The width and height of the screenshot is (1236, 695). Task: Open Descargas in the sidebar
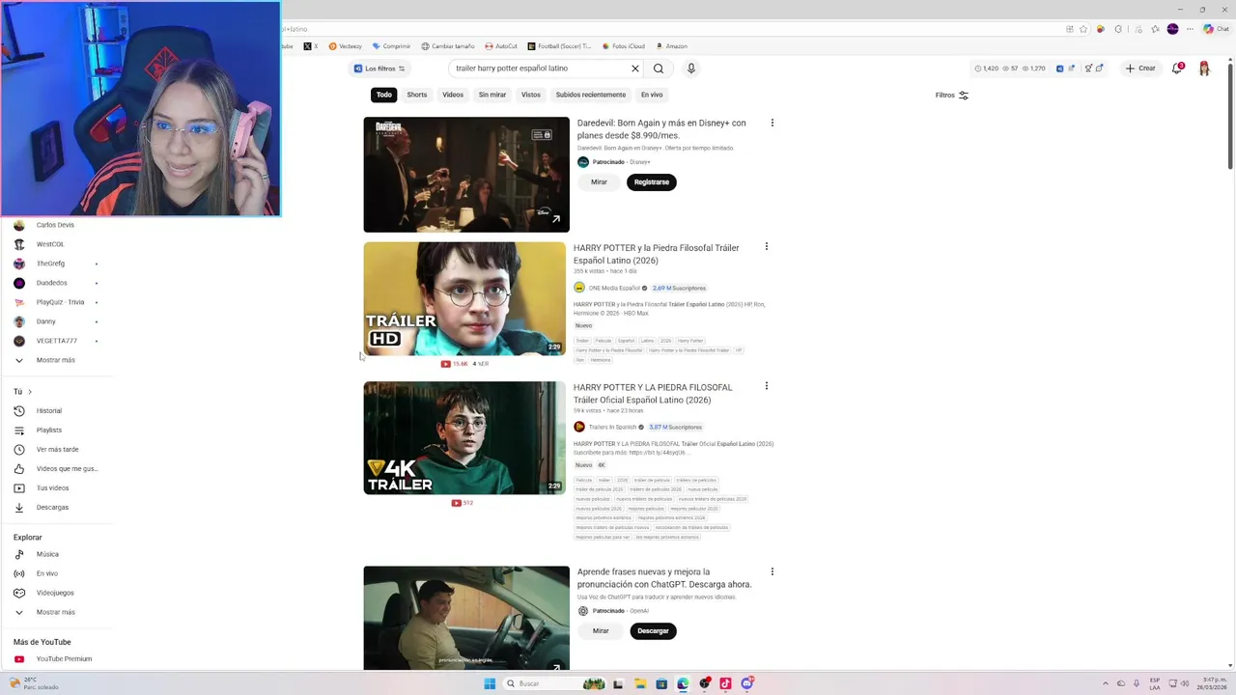click(x=52, y=508)
